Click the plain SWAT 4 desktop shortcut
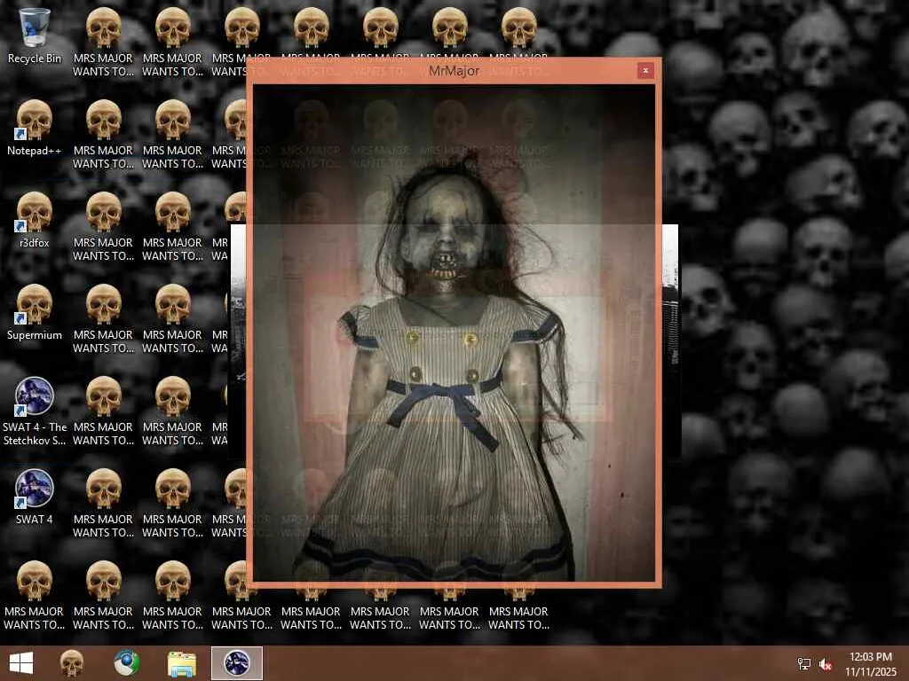 coord(35,497)
